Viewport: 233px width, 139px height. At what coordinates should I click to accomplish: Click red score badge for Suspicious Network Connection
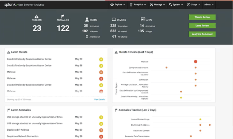(x=101, y=136)
